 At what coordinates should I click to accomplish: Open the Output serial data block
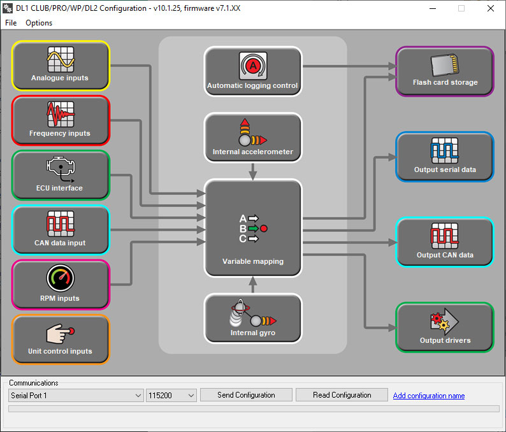tap(445, 157)
